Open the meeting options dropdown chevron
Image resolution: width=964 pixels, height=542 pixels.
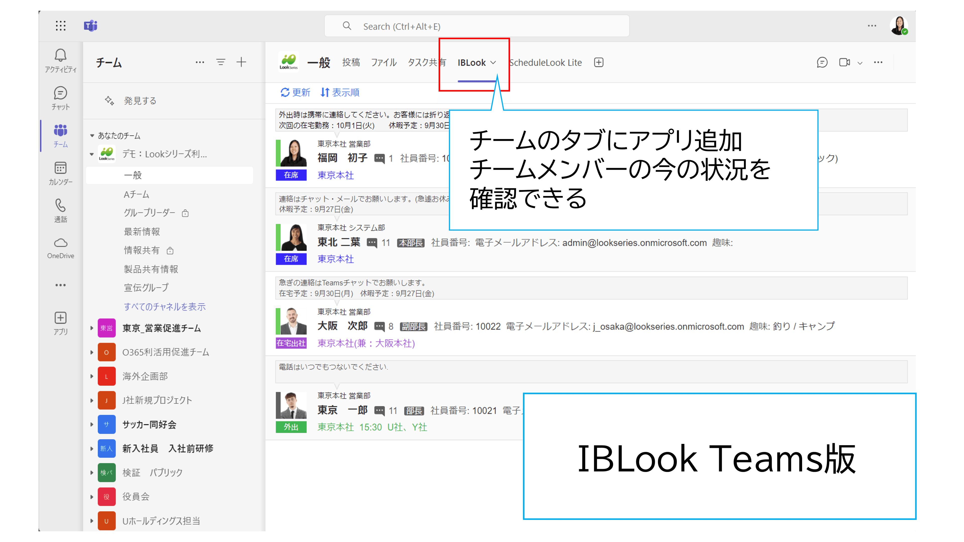(x=860, y=63)
